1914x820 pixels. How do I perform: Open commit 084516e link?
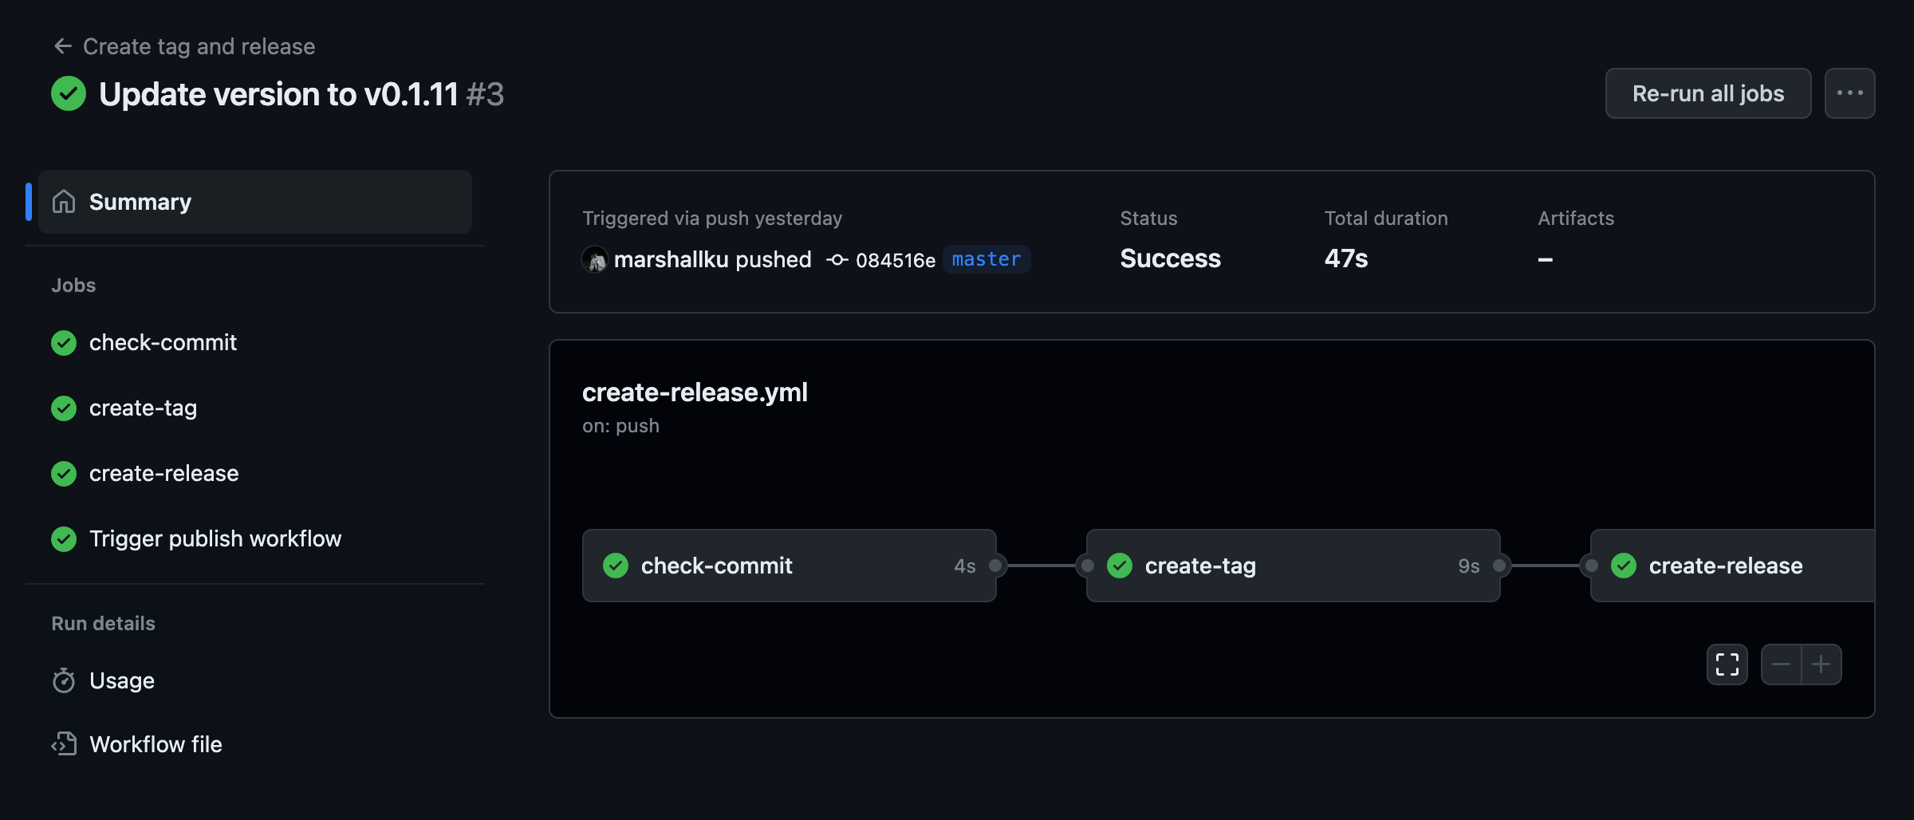[x=896, y=259]
